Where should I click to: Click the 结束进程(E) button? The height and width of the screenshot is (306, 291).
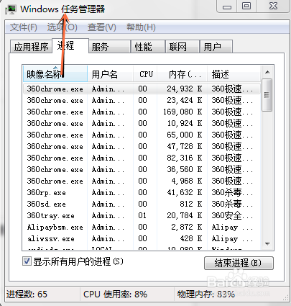(x=239, y=263)
